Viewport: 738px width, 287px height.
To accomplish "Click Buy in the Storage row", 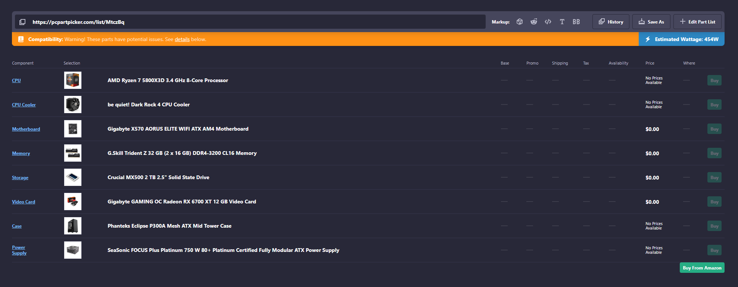I will pos(714,177).
